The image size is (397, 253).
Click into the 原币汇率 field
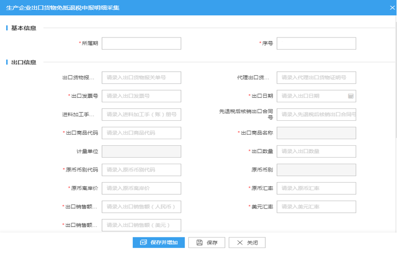[x=316, y=189]
